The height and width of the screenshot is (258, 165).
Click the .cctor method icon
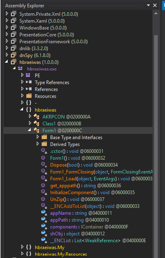pyautogui.click(x=44, y=151)
